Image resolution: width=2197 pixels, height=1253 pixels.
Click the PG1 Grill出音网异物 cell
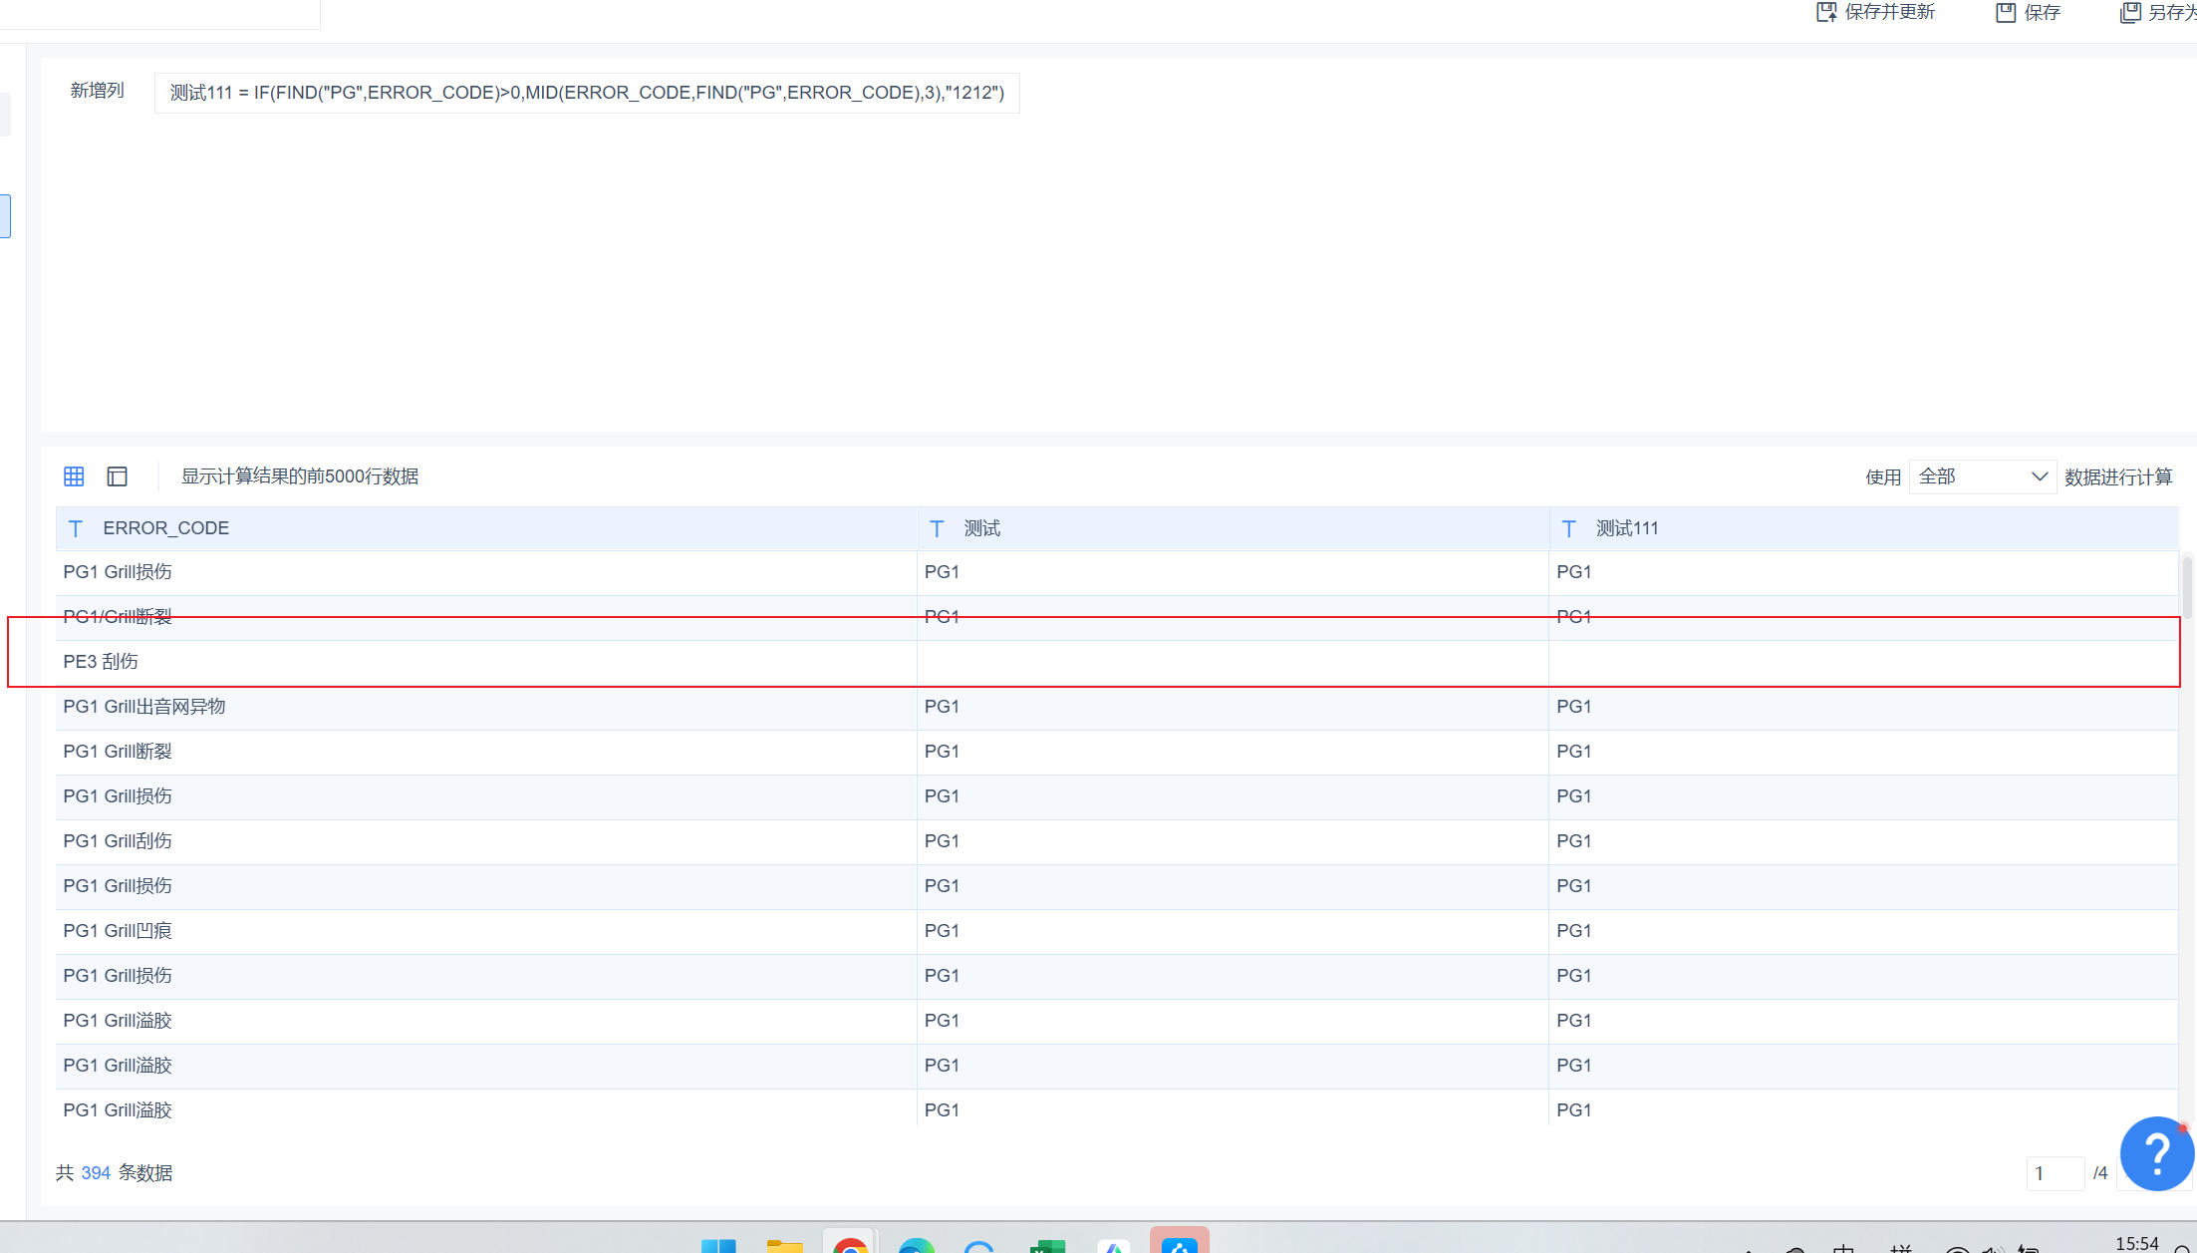(x=144, y=707)
